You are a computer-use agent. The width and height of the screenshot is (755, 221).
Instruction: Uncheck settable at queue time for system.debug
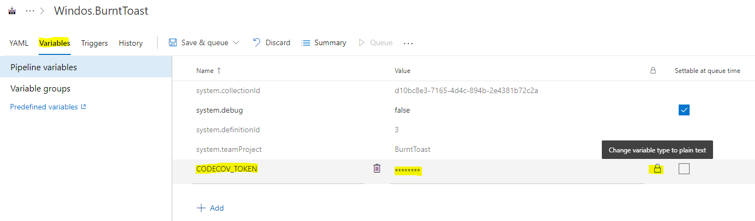pos(684,110)
